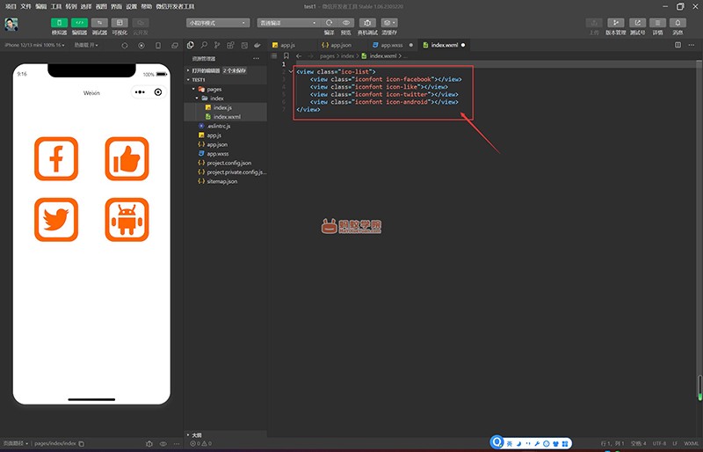Open the Extensions blocks icon in sidebar
The height and width of the screenshot is (452, 703).
[230, 45]
